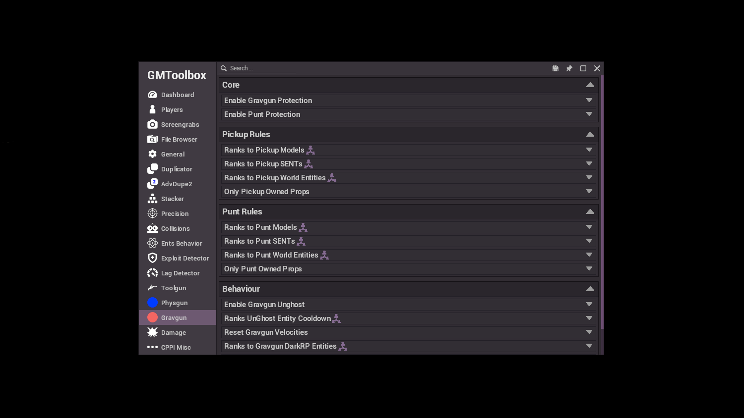Expand Enable Punt Protection dropdown arrow

[x=589, y=114]
